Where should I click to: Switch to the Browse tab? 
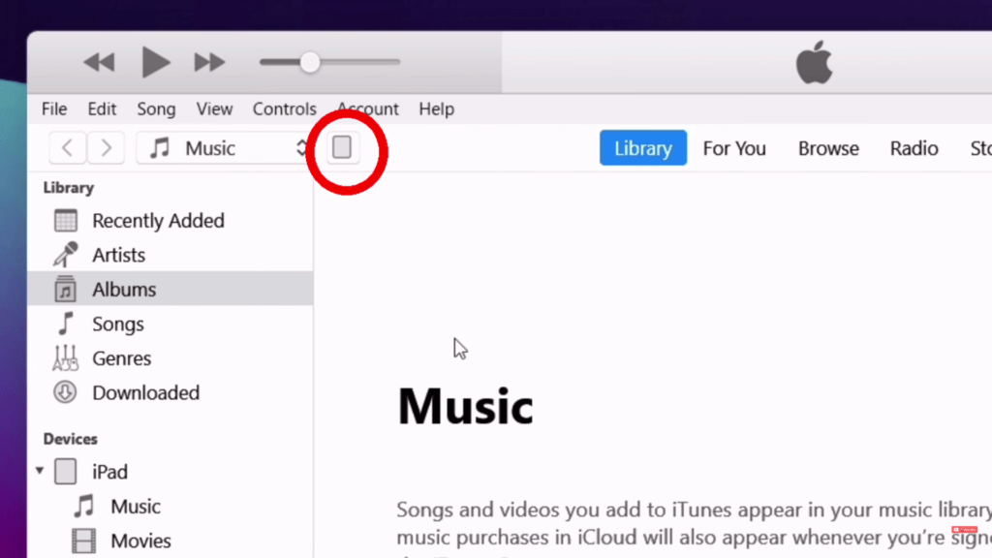click(x=828, y=148)
